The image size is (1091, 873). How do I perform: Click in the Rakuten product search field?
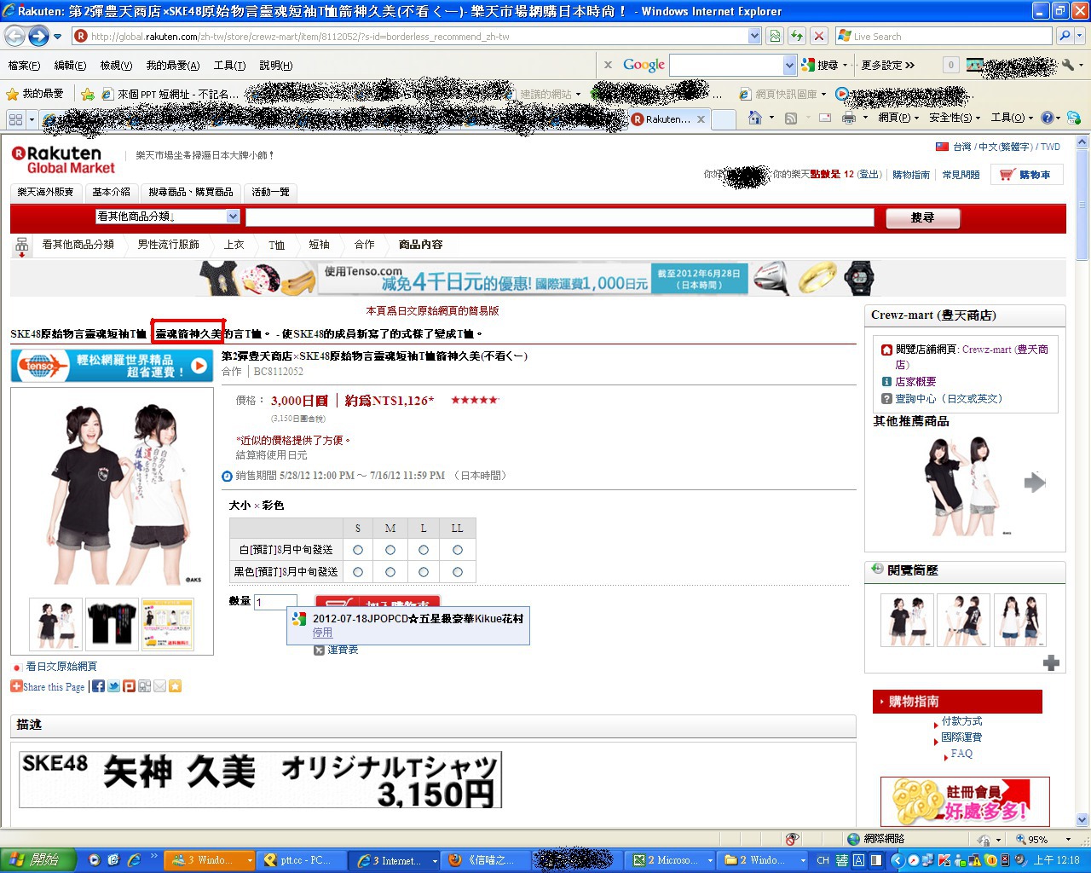click(x=560, y=217)
